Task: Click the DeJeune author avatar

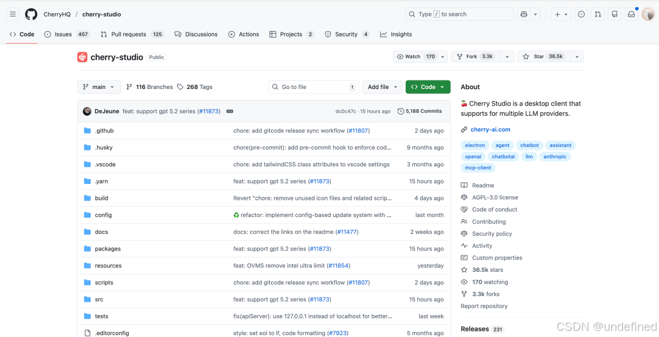Action: (87, 111)
